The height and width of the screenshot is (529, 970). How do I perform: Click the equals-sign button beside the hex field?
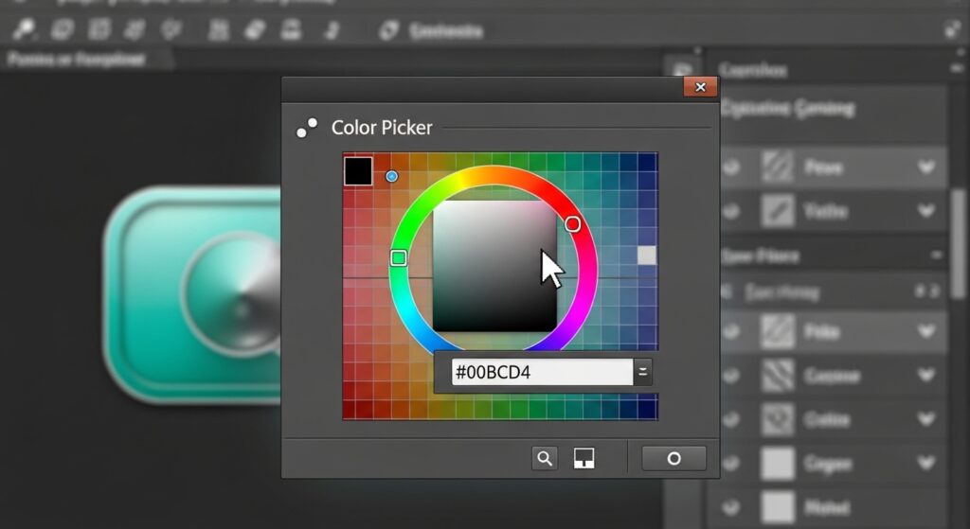(643, 372)
